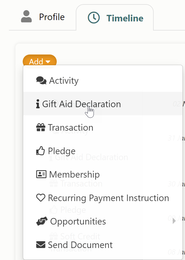The height and width of the screenshot is (260, 185).
Task: Select the Pledge menu entry
Action: 103,151
